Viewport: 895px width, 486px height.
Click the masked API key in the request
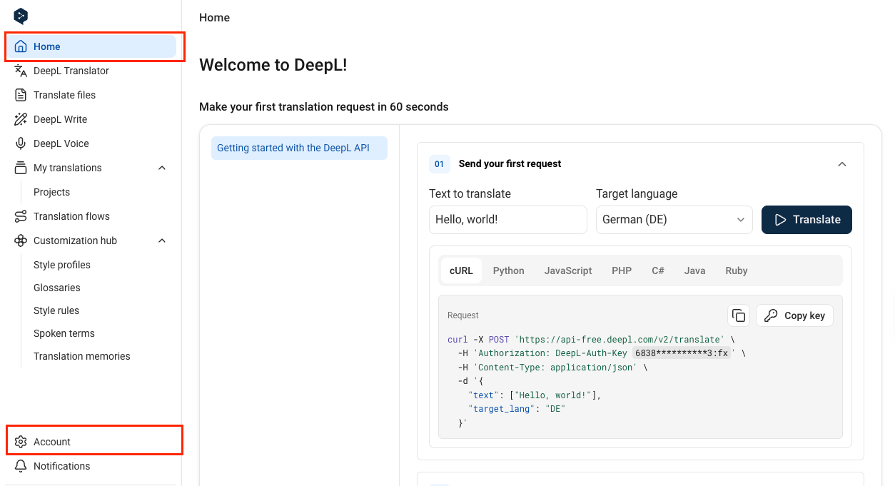click(682, 353)
